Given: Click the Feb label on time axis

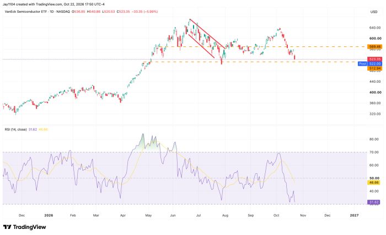Looking at the screenshot, I should tap(73, 215).
